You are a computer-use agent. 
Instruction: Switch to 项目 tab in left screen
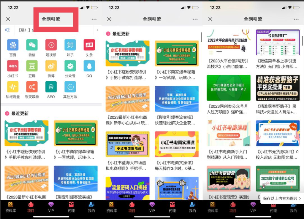31,207
